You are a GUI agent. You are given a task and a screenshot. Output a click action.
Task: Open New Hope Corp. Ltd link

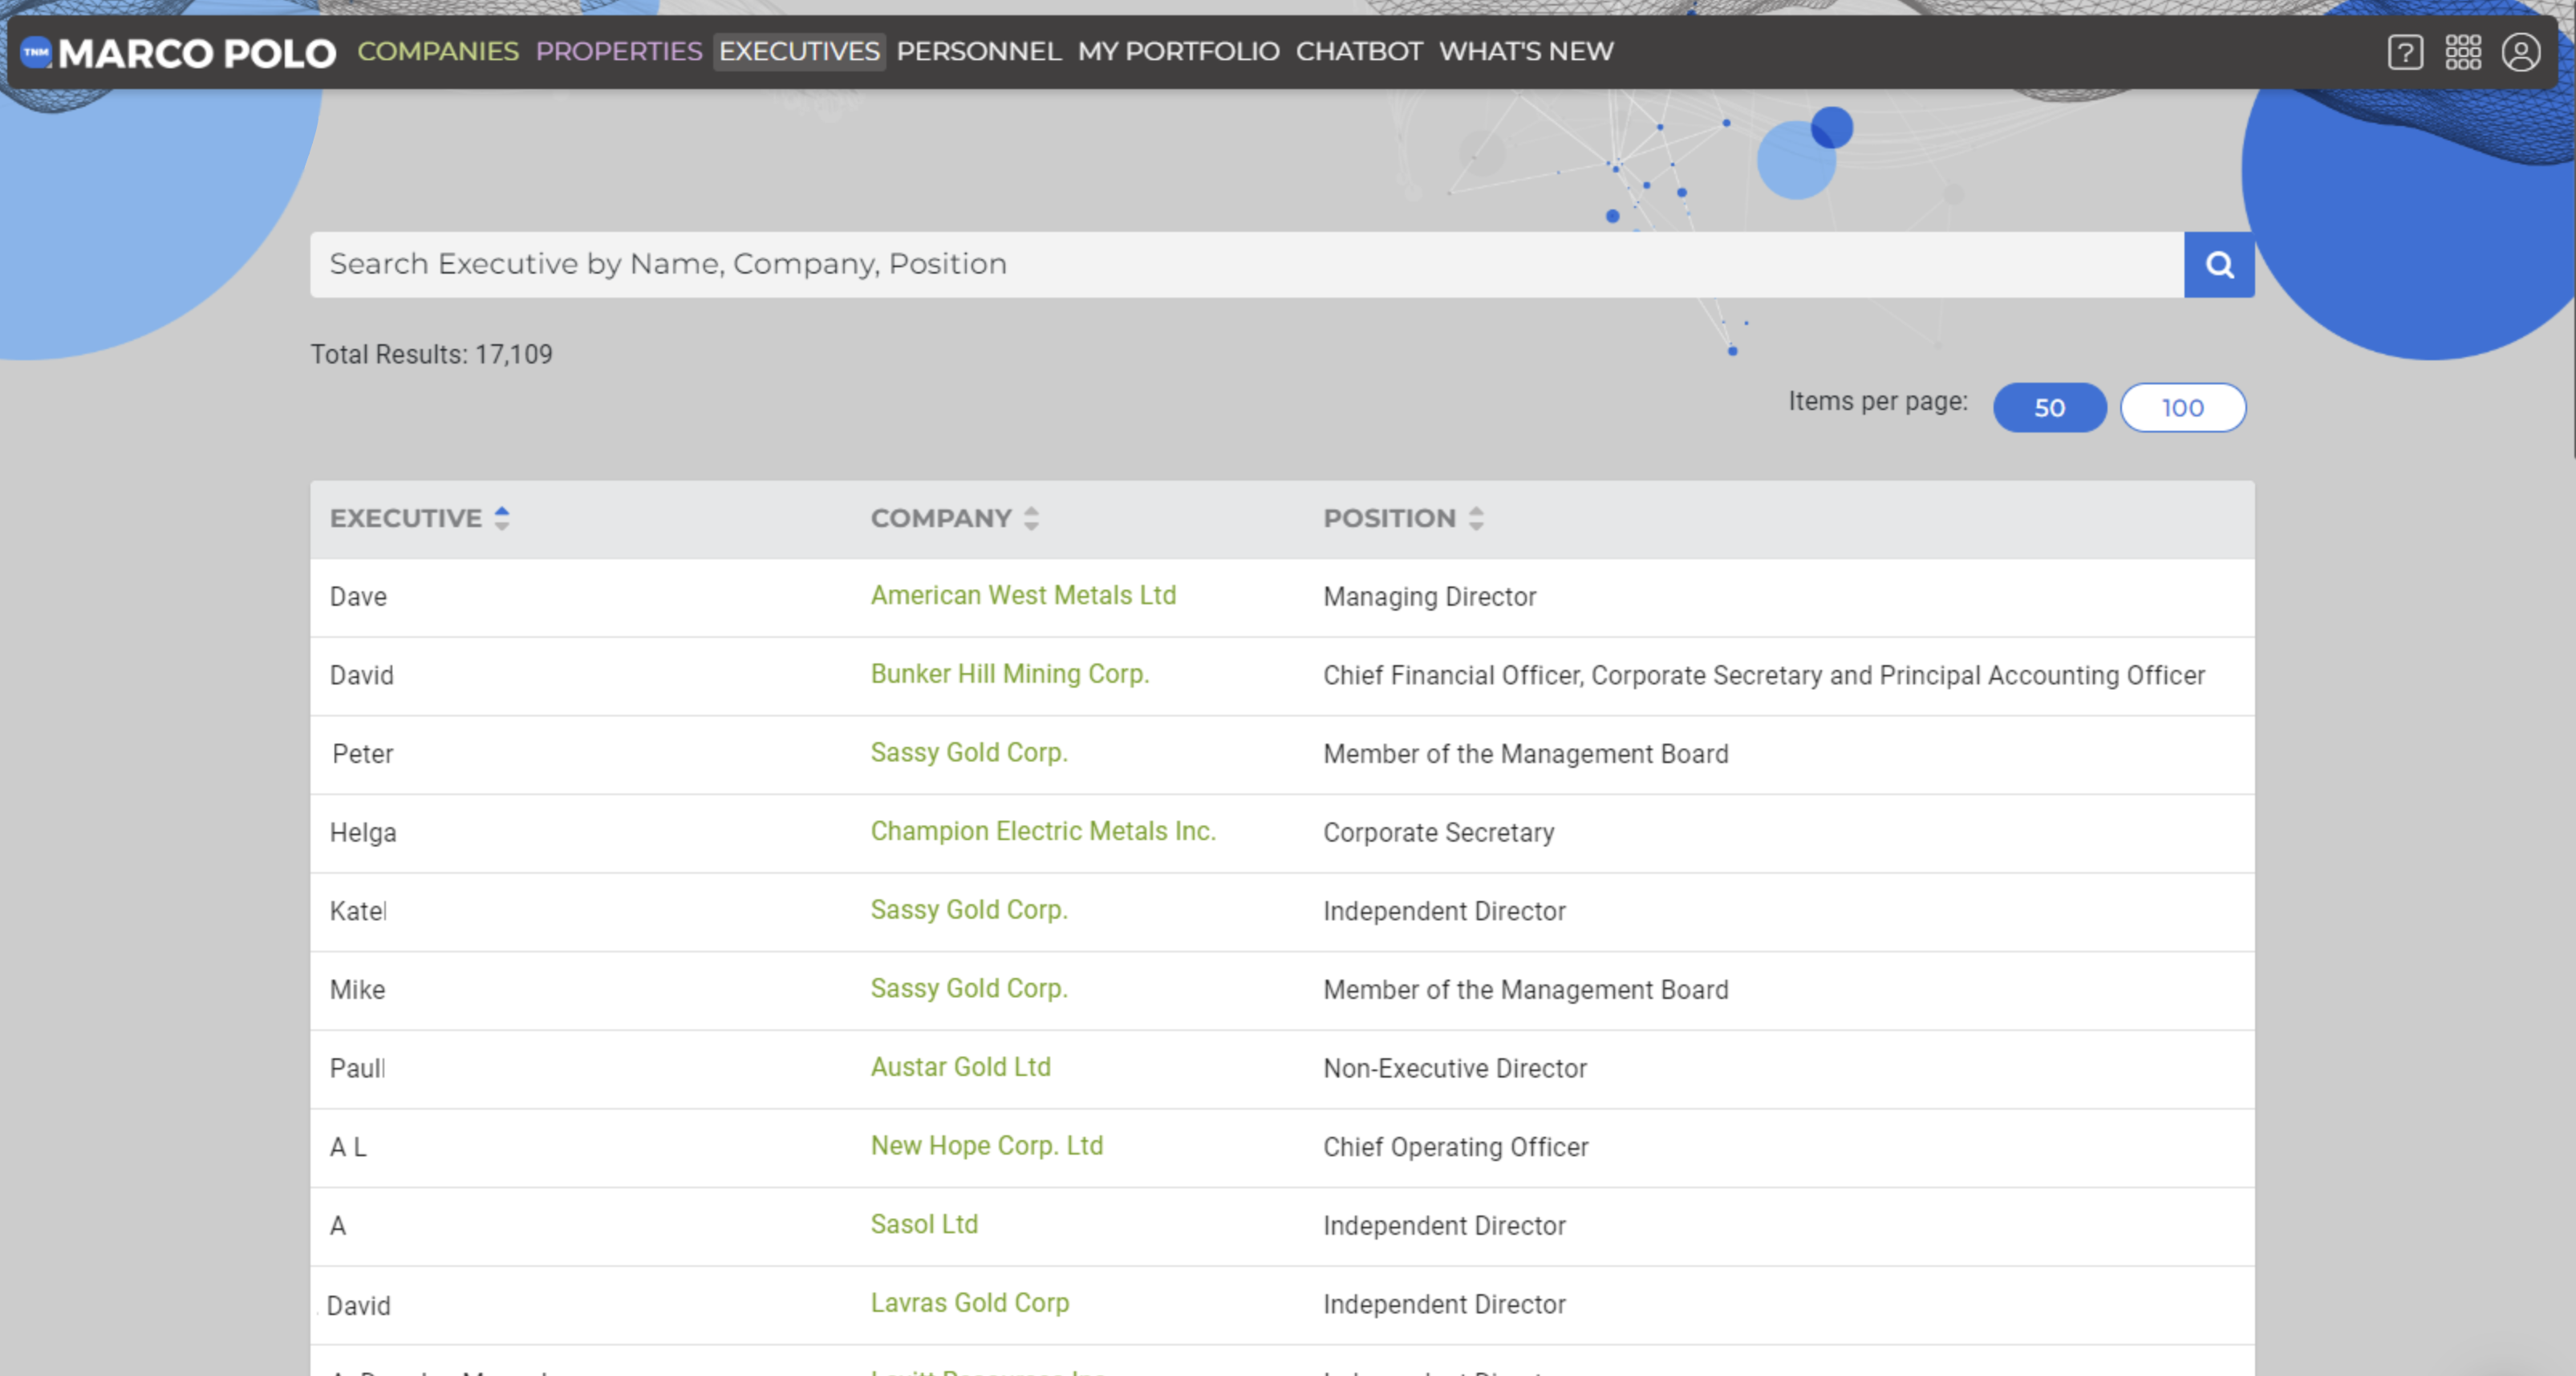[x=987, y=1146]
